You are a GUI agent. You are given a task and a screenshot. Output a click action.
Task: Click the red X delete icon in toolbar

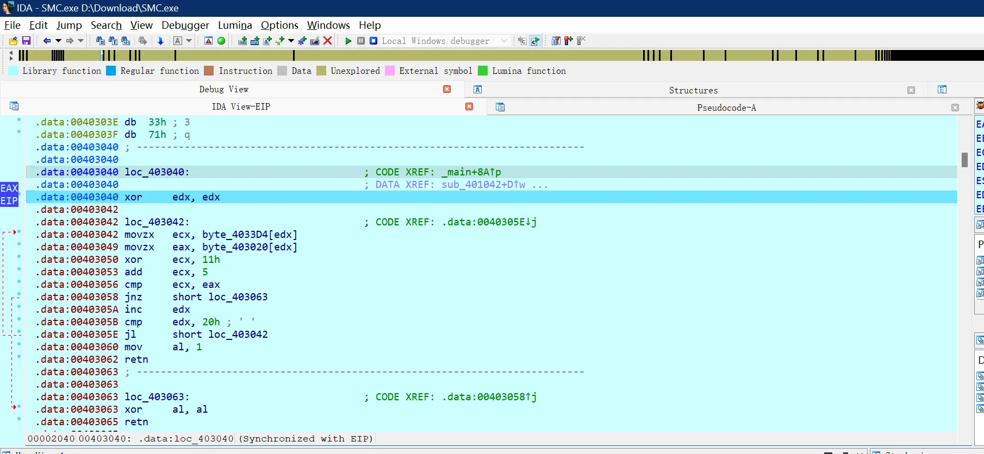327,41
